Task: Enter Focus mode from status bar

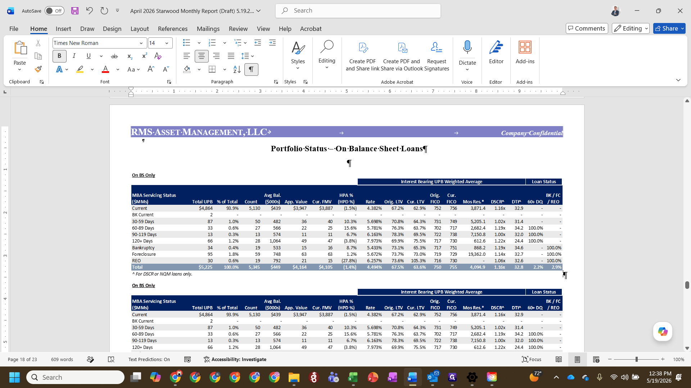Action: [532, 359]
